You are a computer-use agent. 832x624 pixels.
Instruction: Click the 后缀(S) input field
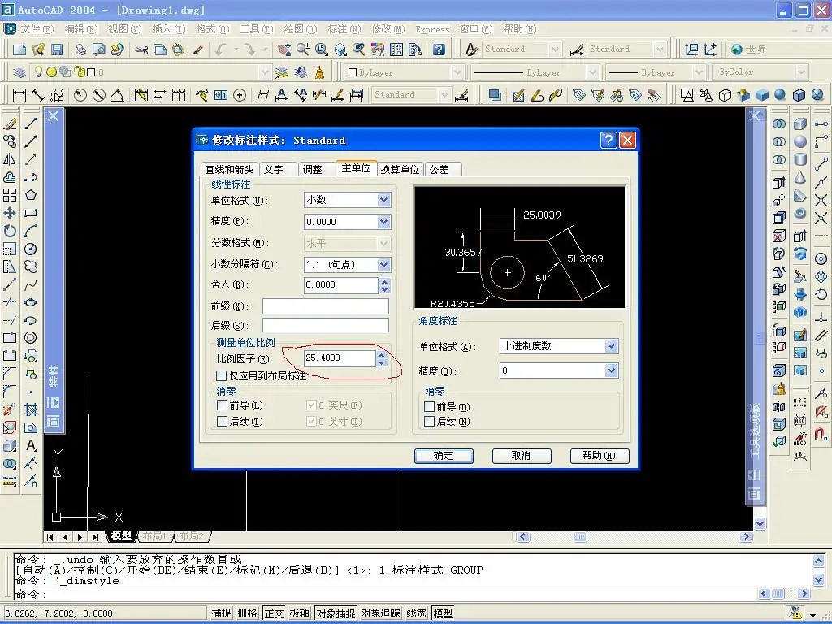[325, 325]
